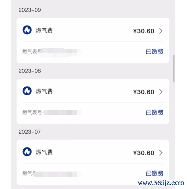Select the 已缴费 status on the 2023-08 bill
Screen dimensions: 187x189
tap(155, 112)
